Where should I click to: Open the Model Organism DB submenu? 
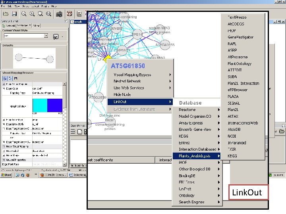click(197, 116)
